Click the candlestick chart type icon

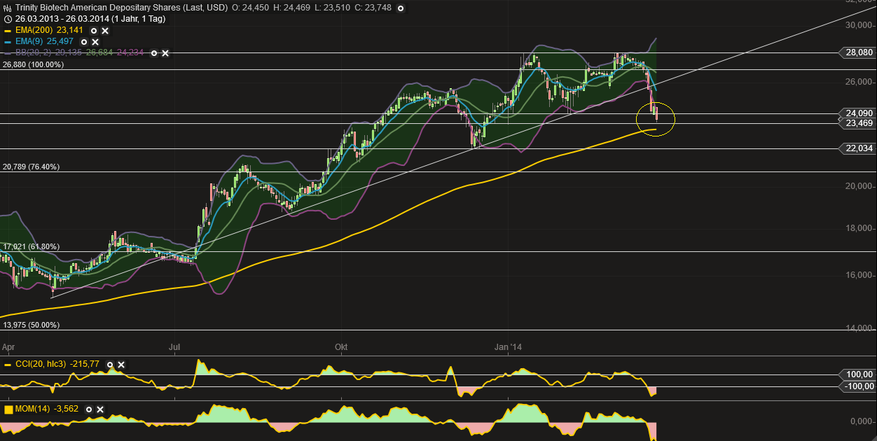pyautogui.click(x=8, y=10)
